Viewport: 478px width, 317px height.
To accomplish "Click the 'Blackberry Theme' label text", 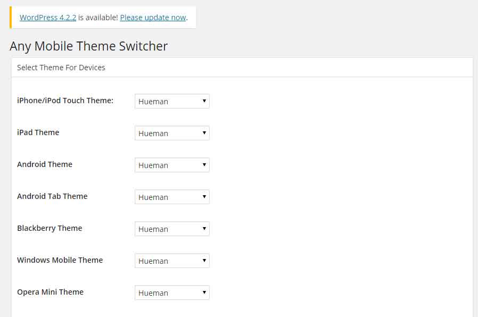I will coord(50,228).
